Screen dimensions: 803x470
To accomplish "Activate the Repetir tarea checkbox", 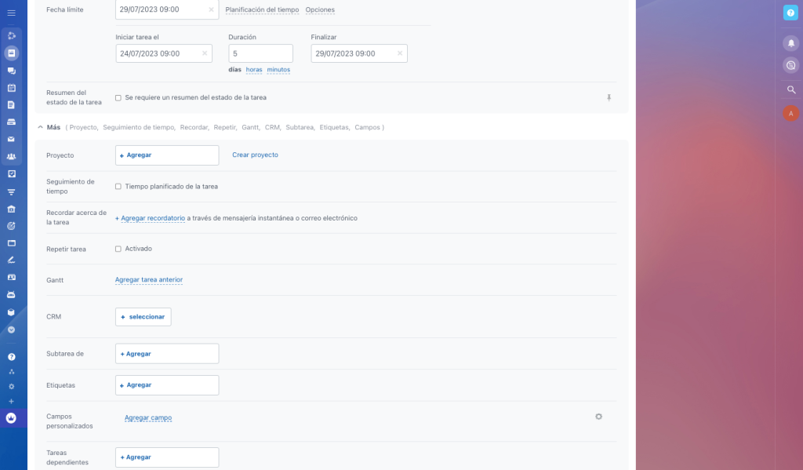I will (118, 249).
